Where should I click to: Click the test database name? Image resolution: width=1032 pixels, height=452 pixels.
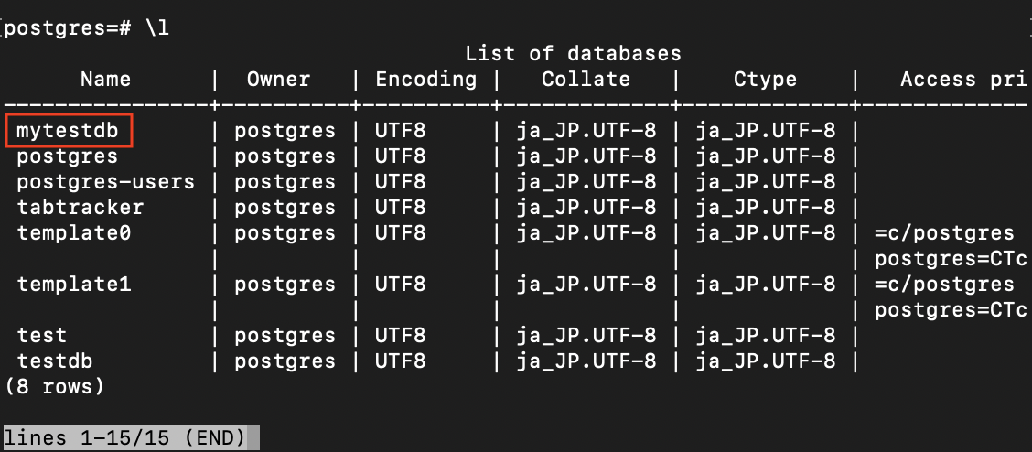[42, 336]
